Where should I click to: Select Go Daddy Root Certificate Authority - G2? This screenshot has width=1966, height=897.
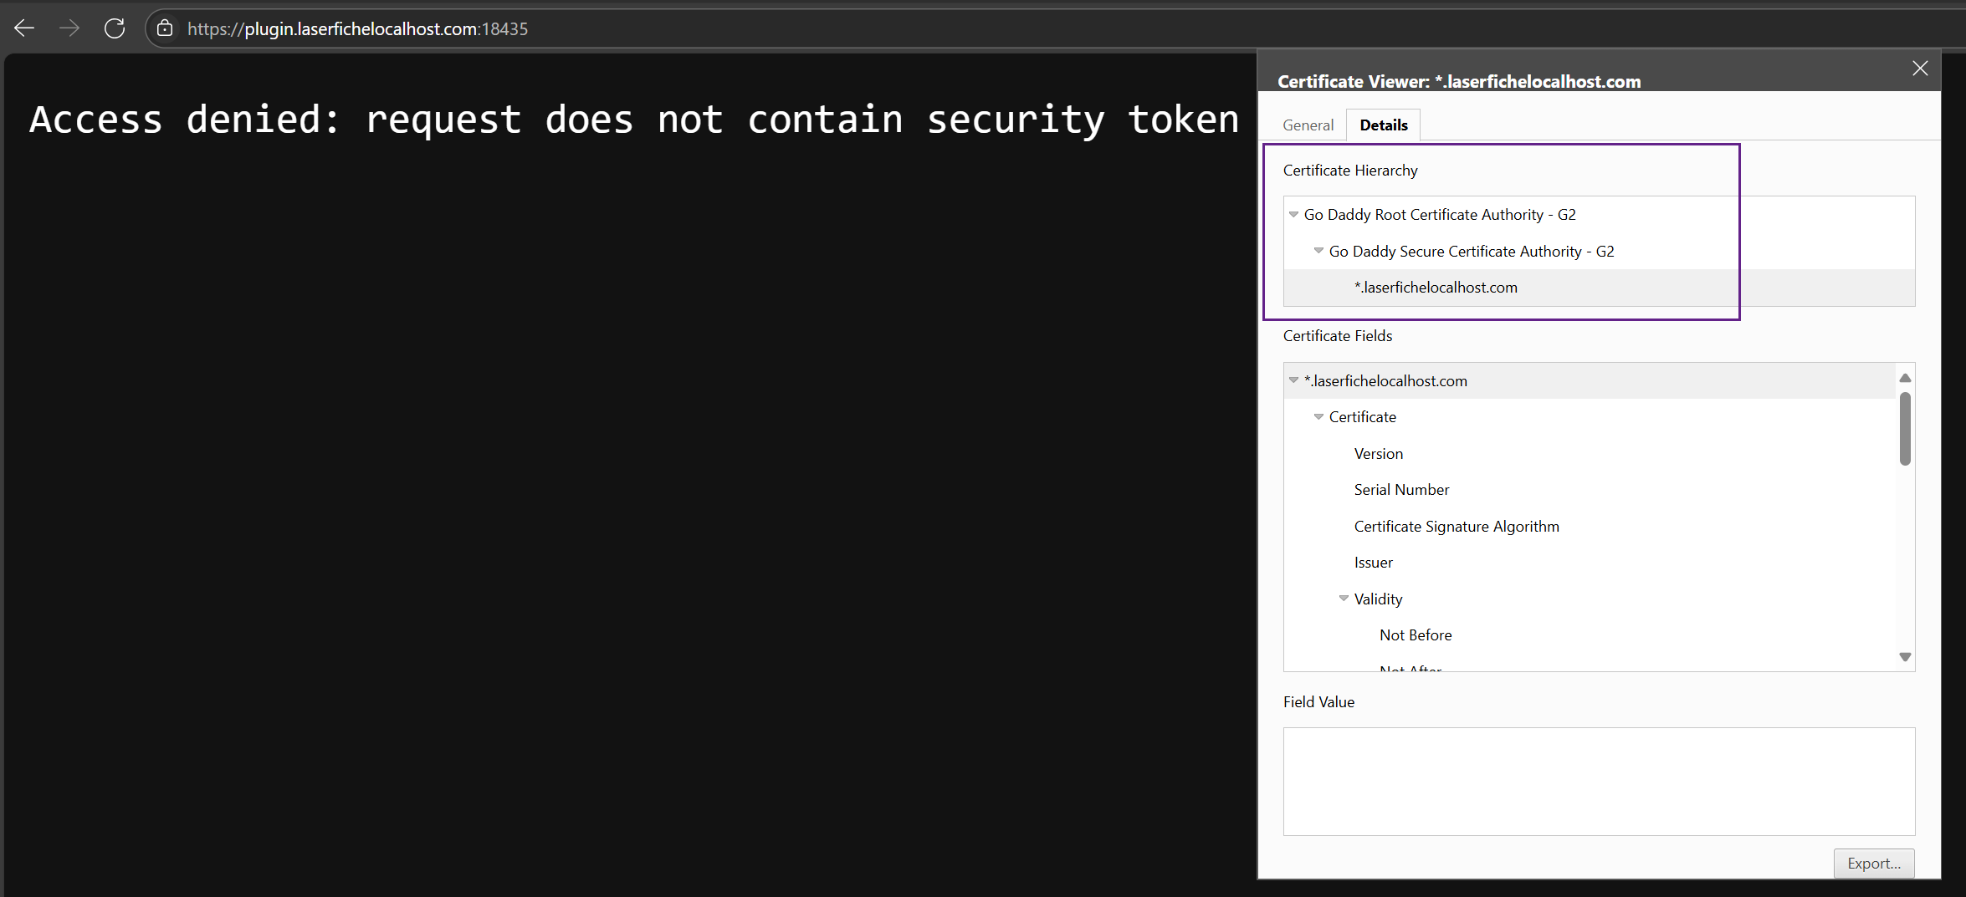tap(1440, 215)
